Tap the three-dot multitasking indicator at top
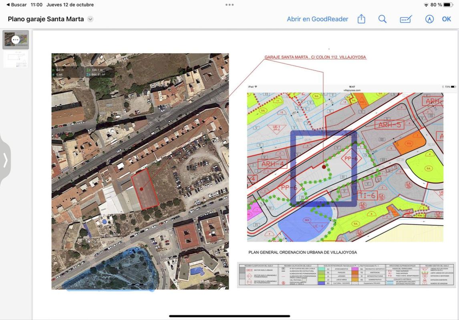This screenshot has height=320, width=459. pyautogui.click(x=229, y=5)
